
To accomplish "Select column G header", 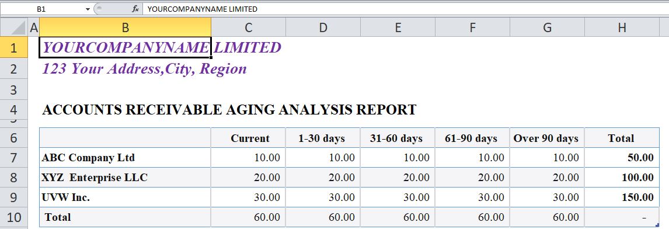I will click(547, 28).
